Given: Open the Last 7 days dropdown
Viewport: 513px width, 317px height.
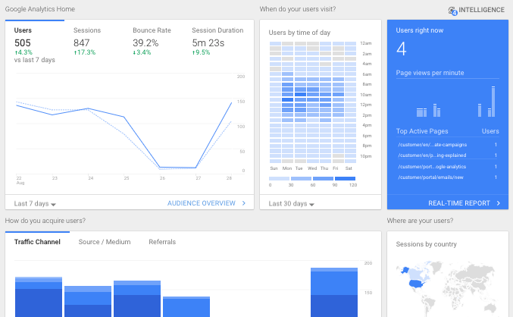Looking at the screenshot, I should (35, 204).
